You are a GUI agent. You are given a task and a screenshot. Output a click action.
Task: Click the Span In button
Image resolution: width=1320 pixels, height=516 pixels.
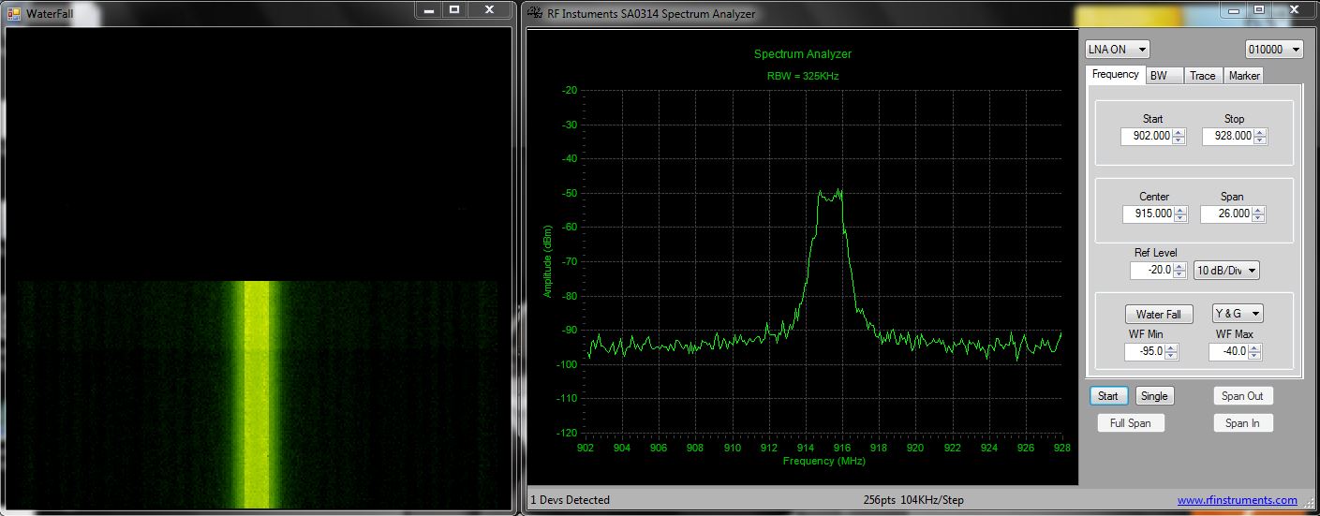1242,423
